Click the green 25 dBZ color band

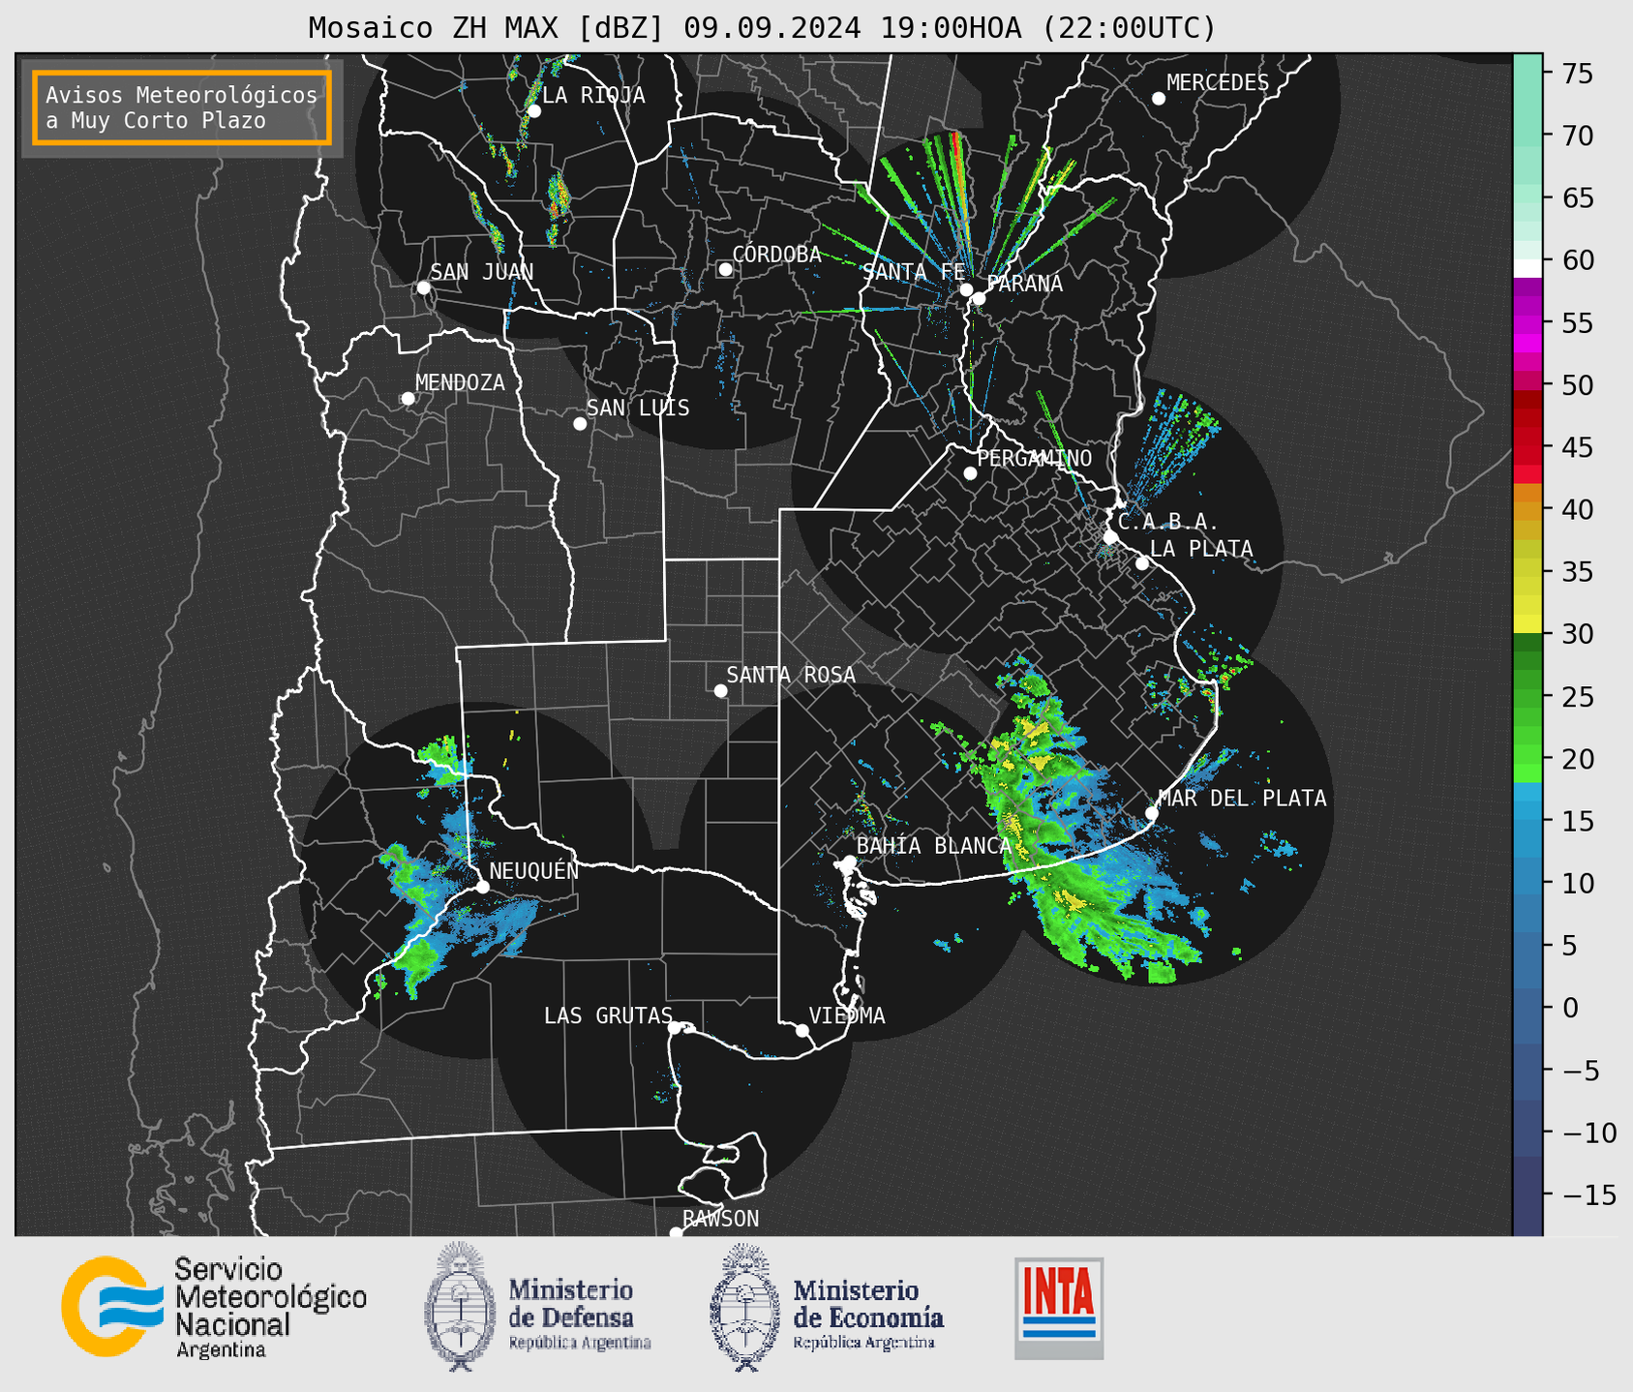(1527, 696)
